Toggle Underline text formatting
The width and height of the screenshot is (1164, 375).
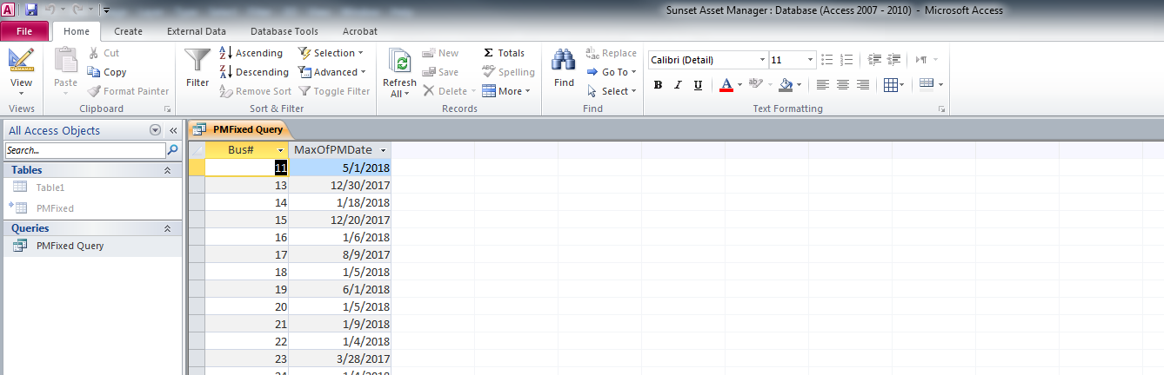[x=698, y=85]
